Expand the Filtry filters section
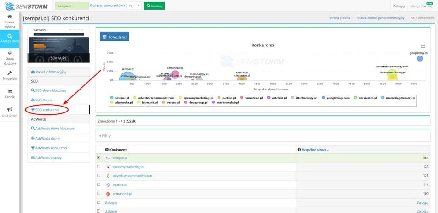 (x=105, y=136)
